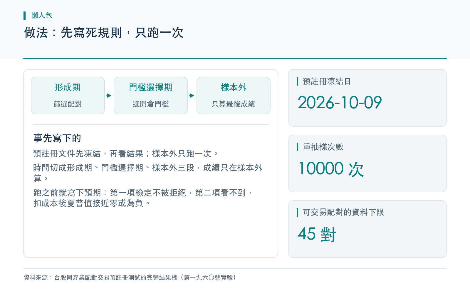Click the title 做法：先寫死規則，只跑一次
The image size is (470, 294).
[104, 33]
